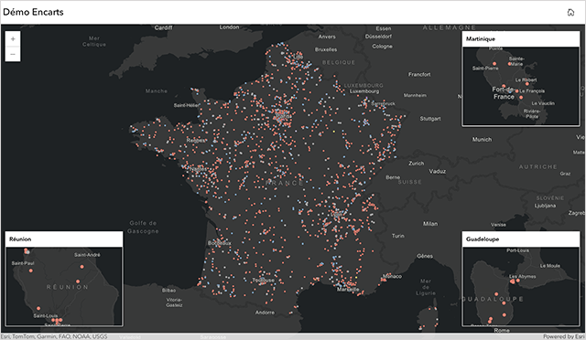Click the Cardiff city label

pyautogui.click(x=163, y=27)
